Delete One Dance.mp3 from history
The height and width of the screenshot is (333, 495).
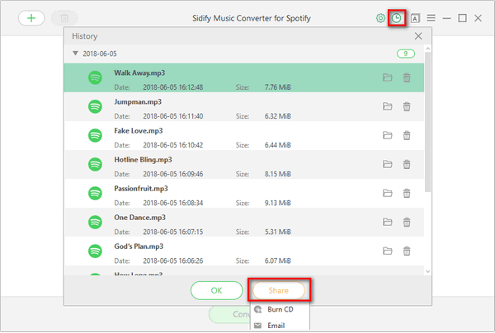407,222
